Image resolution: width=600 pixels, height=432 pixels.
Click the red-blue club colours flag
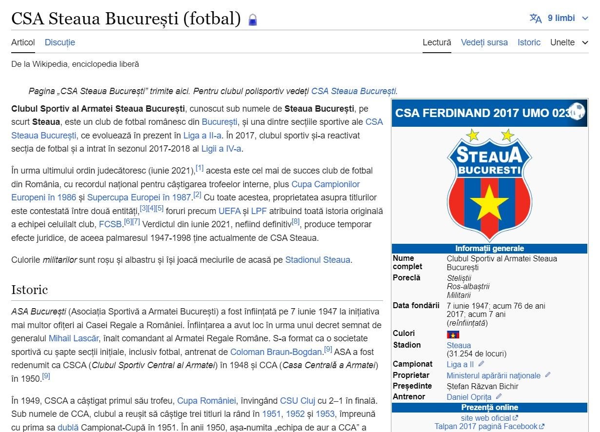pos(453,334)
